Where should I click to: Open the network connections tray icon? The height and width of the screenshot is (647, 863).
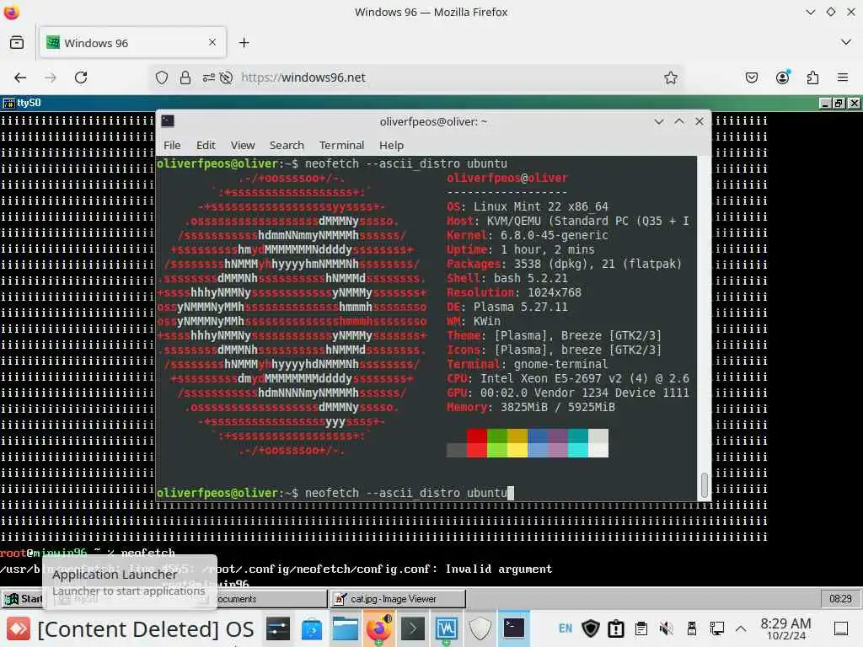(x=717, y=628)
